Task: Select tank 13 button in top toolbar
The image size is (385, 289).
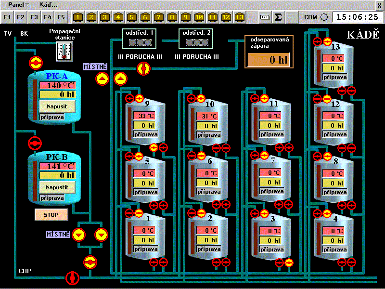Action: [240, 17]
